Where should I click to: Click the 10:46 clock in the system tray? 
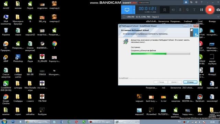pyautogui.click(x=212, y=122)
